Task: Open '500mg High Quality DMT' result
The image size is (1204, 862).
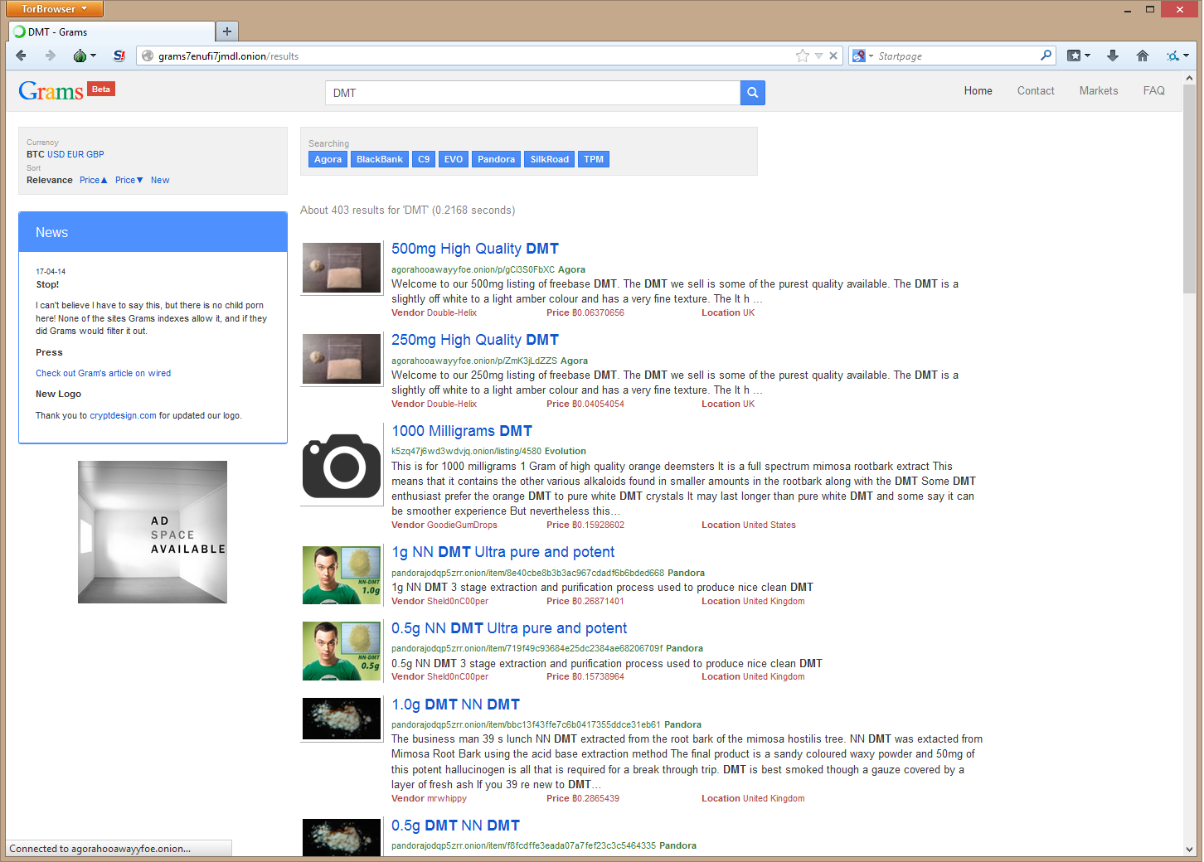Action: point(475,249)
